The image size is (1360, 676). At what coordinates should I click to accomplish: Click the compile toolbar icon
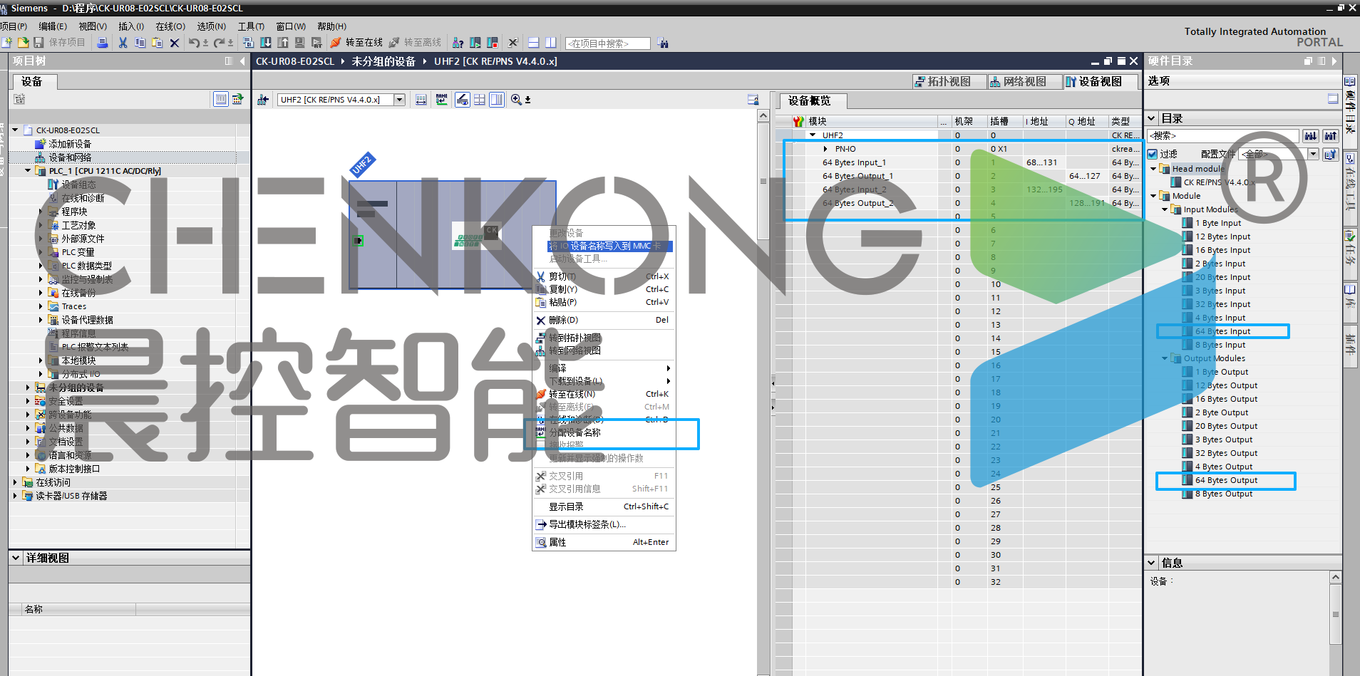(x=248, y=43)
